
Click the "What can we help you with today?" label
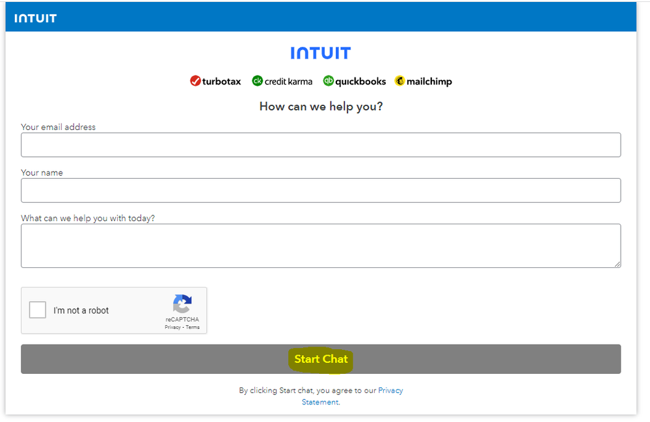point(88,218)
